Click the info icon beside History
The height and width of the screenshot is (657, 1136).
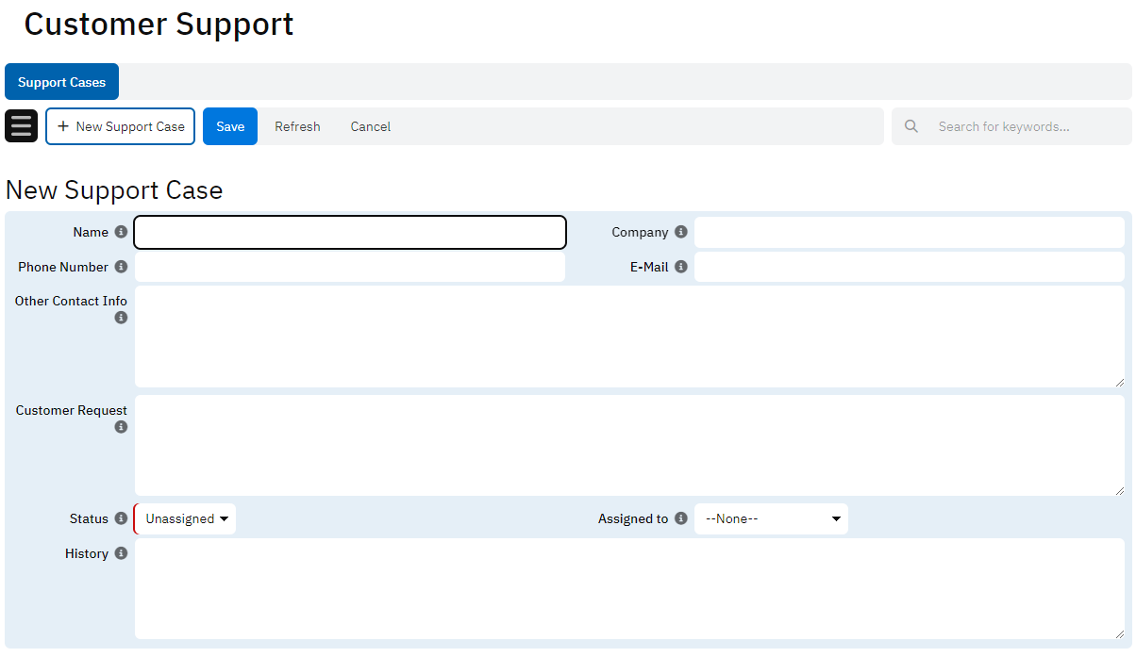coord(121,553)
